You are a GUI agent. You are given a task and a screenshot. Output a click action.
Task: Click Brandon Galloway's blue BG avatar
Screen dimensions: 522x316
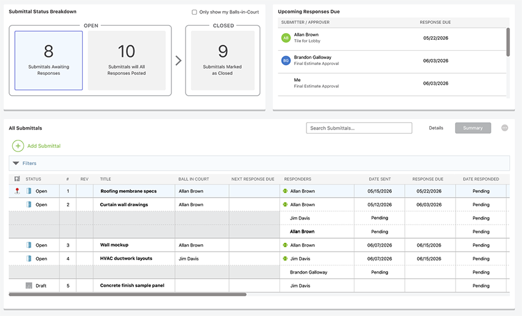point(286,61)
